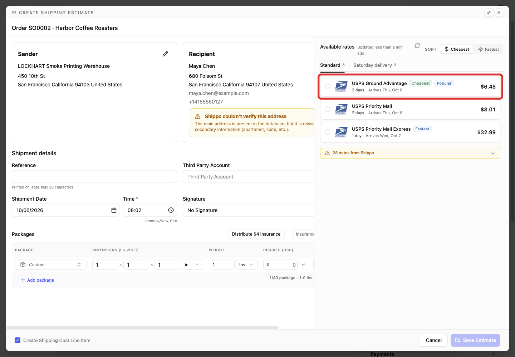Viewport: 515px width, 357px height.
Task: Distribute $4 insurance across packages
Action: pos(256,234)
